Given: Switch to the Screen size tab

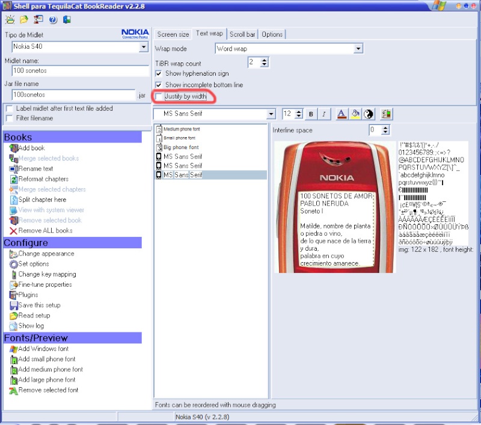Looking at the screenshot, I should 173,34.
